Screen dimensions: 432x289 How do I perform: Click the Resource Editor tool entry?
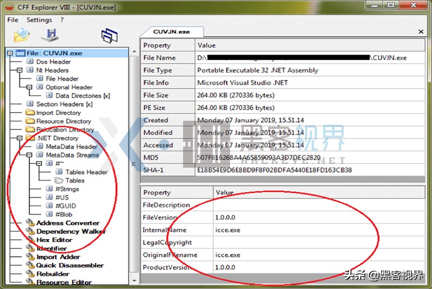coord(64,282)
